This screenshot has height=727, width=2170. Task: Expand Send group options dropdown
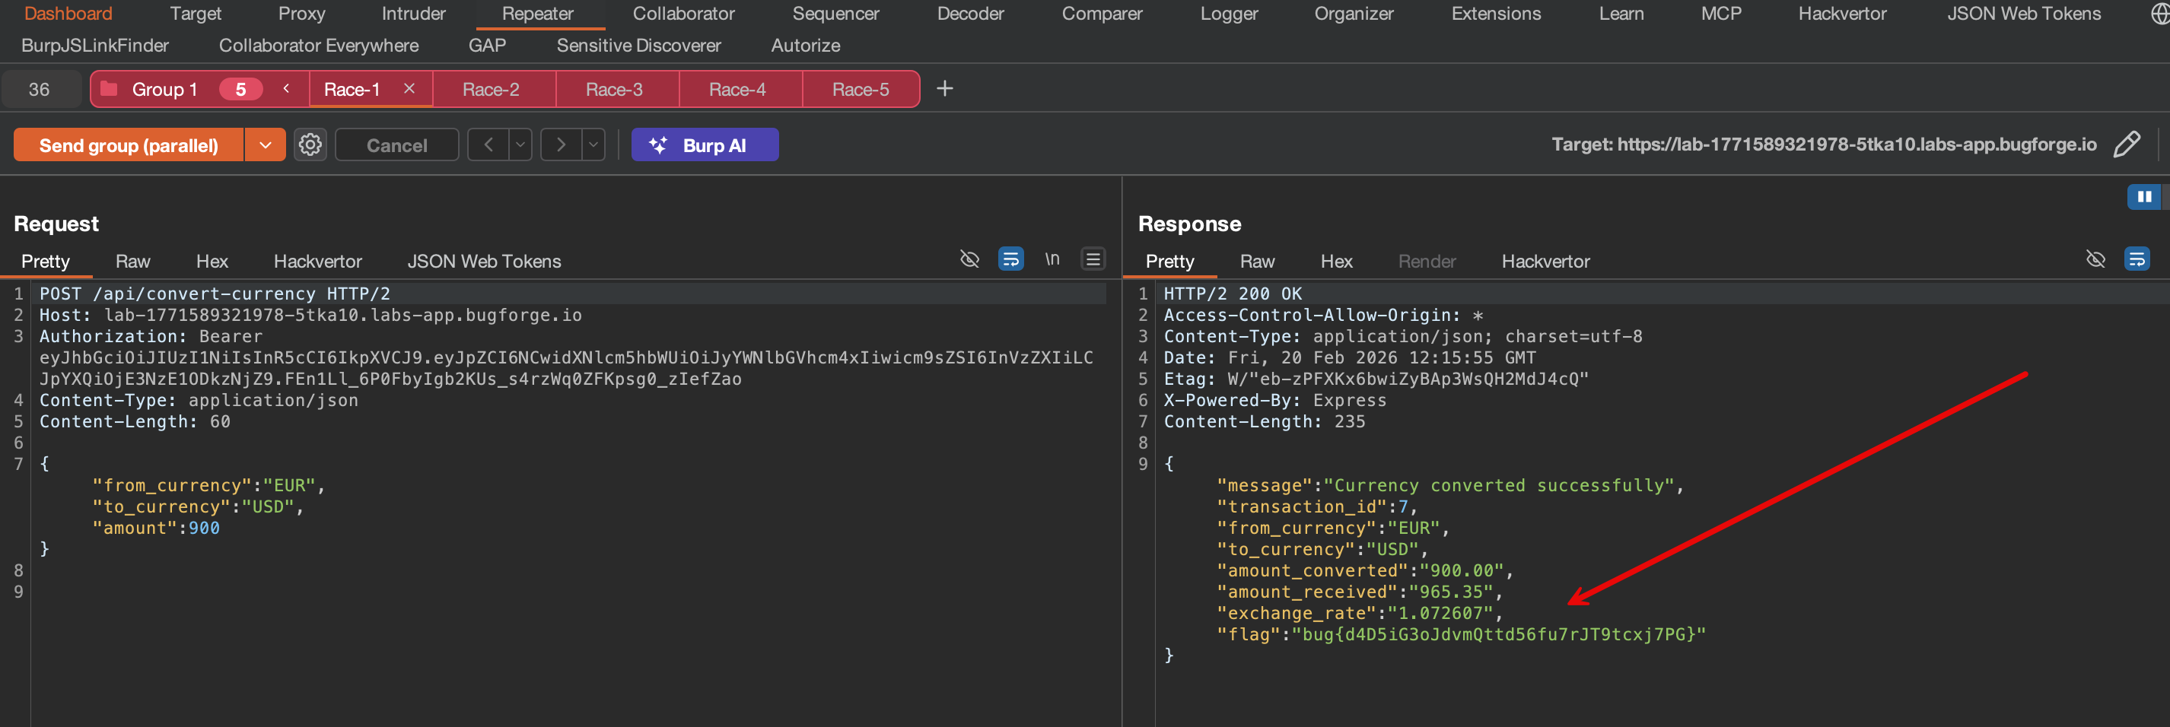click(266, 145)
